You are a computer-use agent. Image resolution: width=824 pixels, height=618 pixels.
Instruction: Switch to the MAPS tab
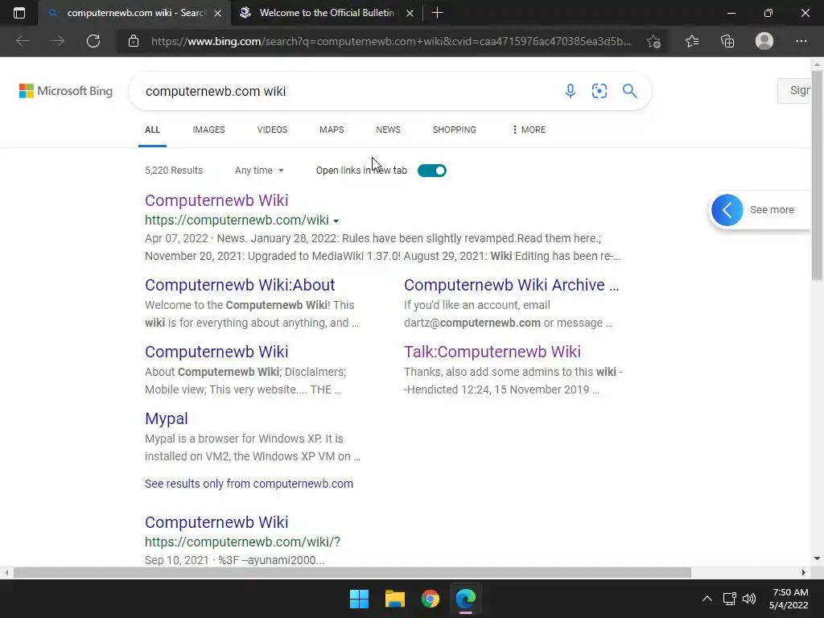[x=332, y=130]
